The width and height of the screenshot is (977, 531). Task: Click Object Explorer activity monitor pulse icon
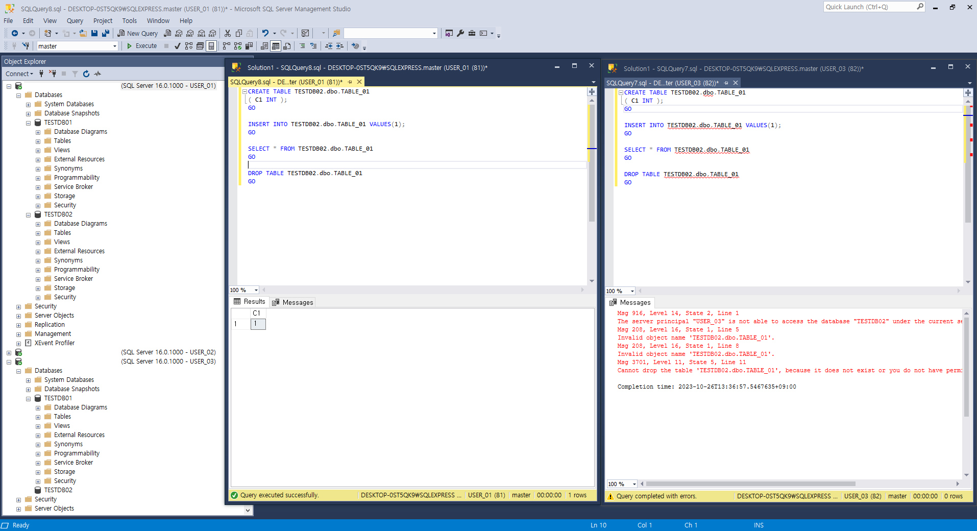[x=97, y=74]
